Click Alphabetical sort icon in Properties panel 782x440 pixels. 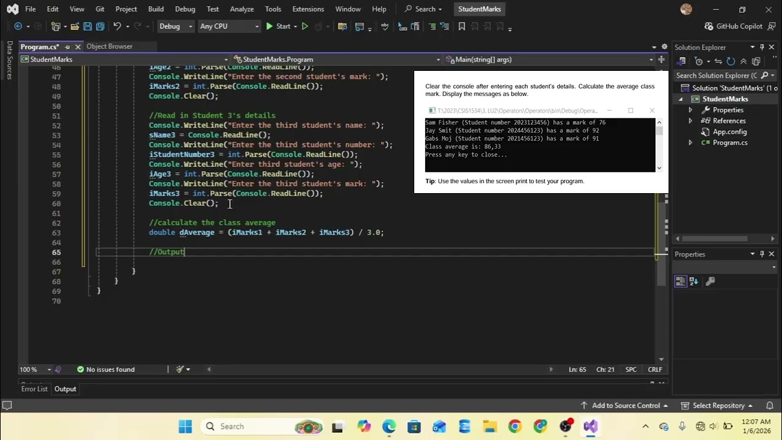click(x=694, y=281)
